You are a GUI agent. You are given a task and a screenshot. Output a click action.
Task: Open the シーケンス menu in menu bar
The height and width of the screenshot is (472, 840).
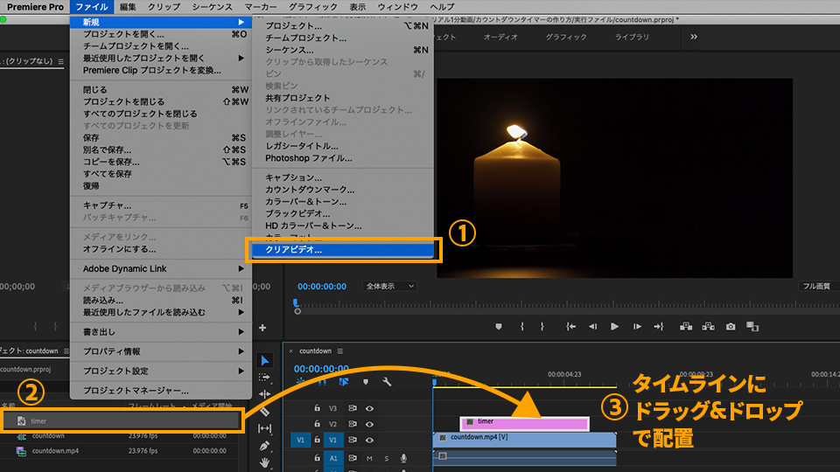pos(212,7)
